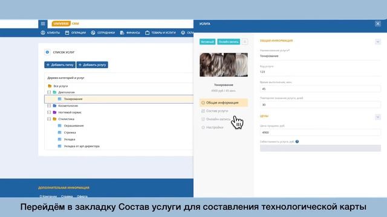Click the info icon beside Список услуг
The image size is (387, 217).
pos(47,52)
